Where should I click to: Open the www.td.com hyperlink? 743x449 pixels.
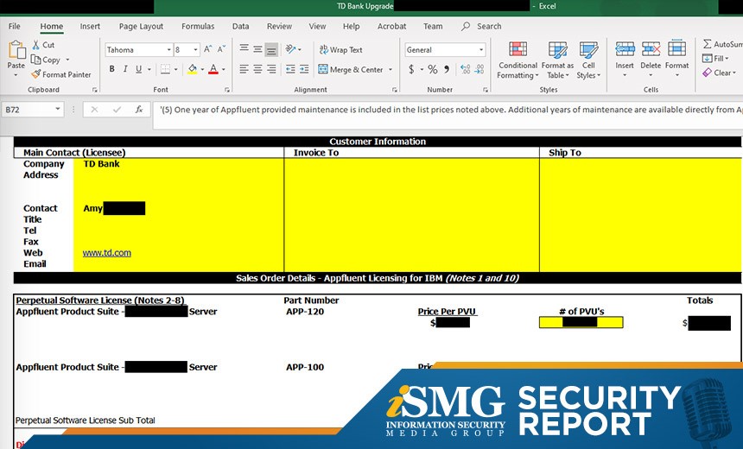[106, 253]
